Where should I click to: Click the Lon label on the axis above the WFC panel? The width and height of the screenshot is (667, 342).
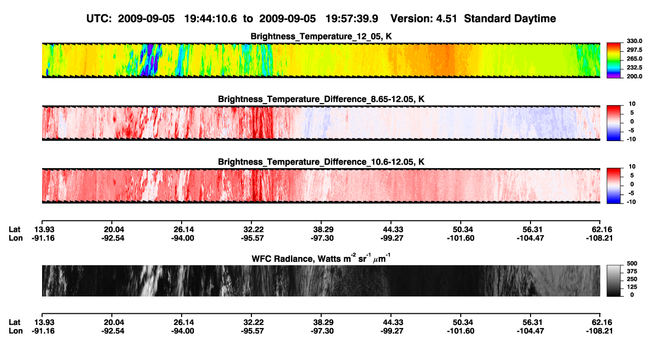tap(16, 238)
